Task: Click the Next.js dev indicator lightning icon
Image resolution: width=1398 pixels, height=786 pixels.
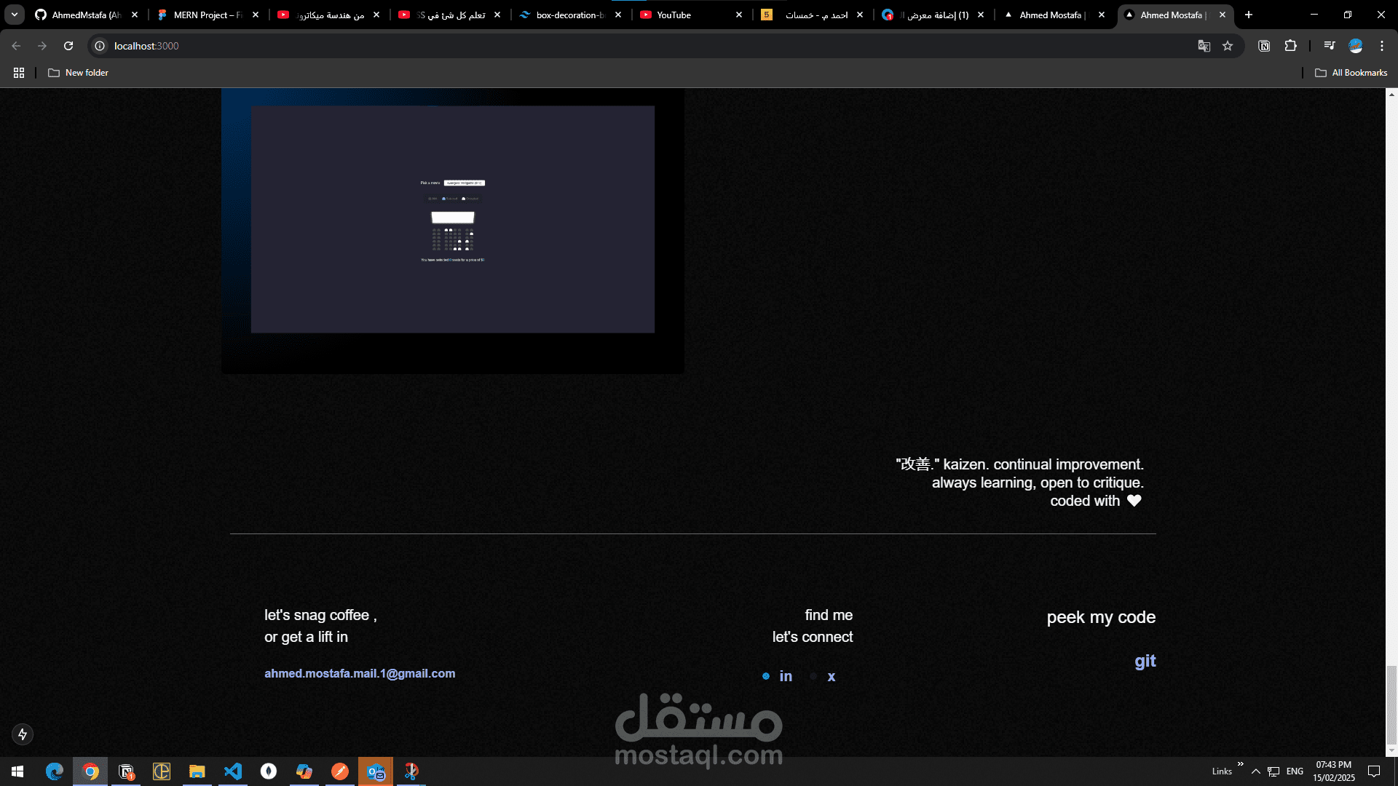Action: coord(23,734)
